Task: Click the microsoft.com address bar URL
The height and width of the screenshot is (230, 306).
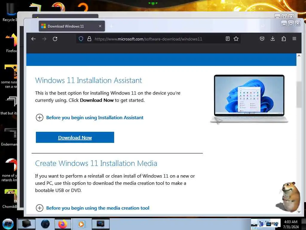Action: coord(148,39)
